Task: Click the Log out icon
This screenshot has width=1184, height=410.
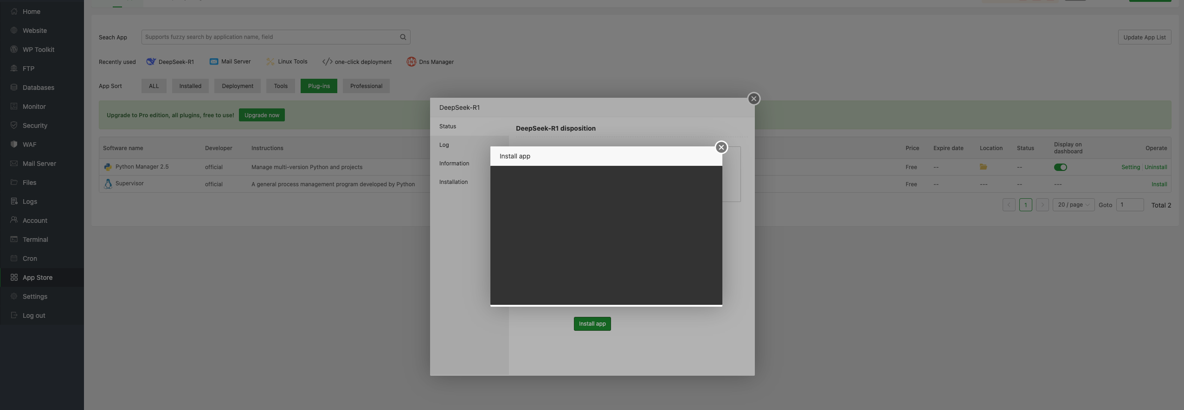Action: pos(14,315)
